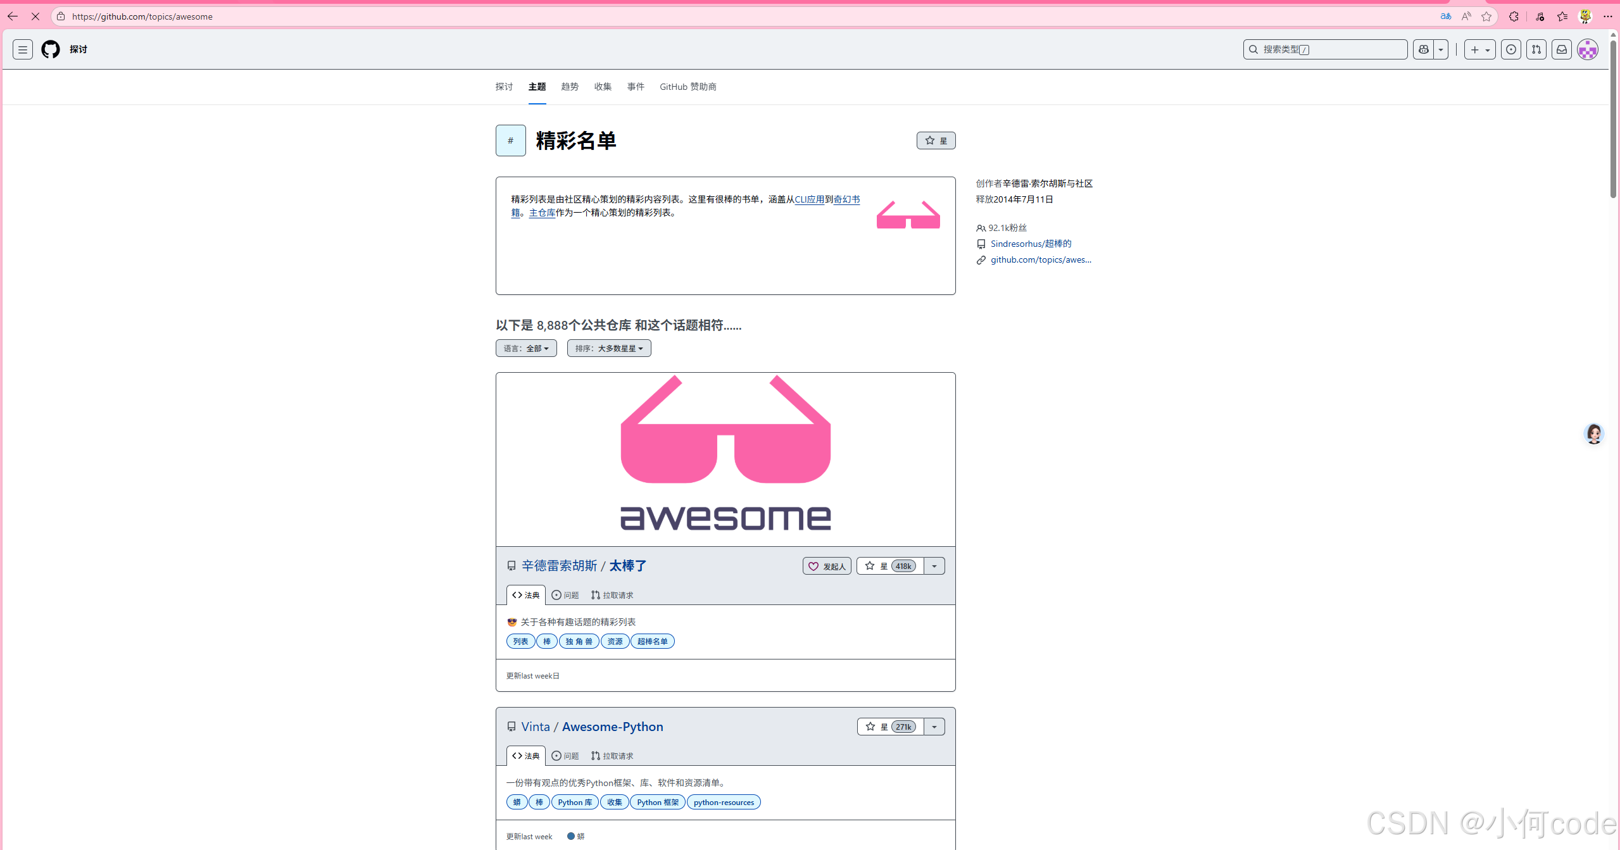Switch to the 收集 collections tab

pos(603,87)
